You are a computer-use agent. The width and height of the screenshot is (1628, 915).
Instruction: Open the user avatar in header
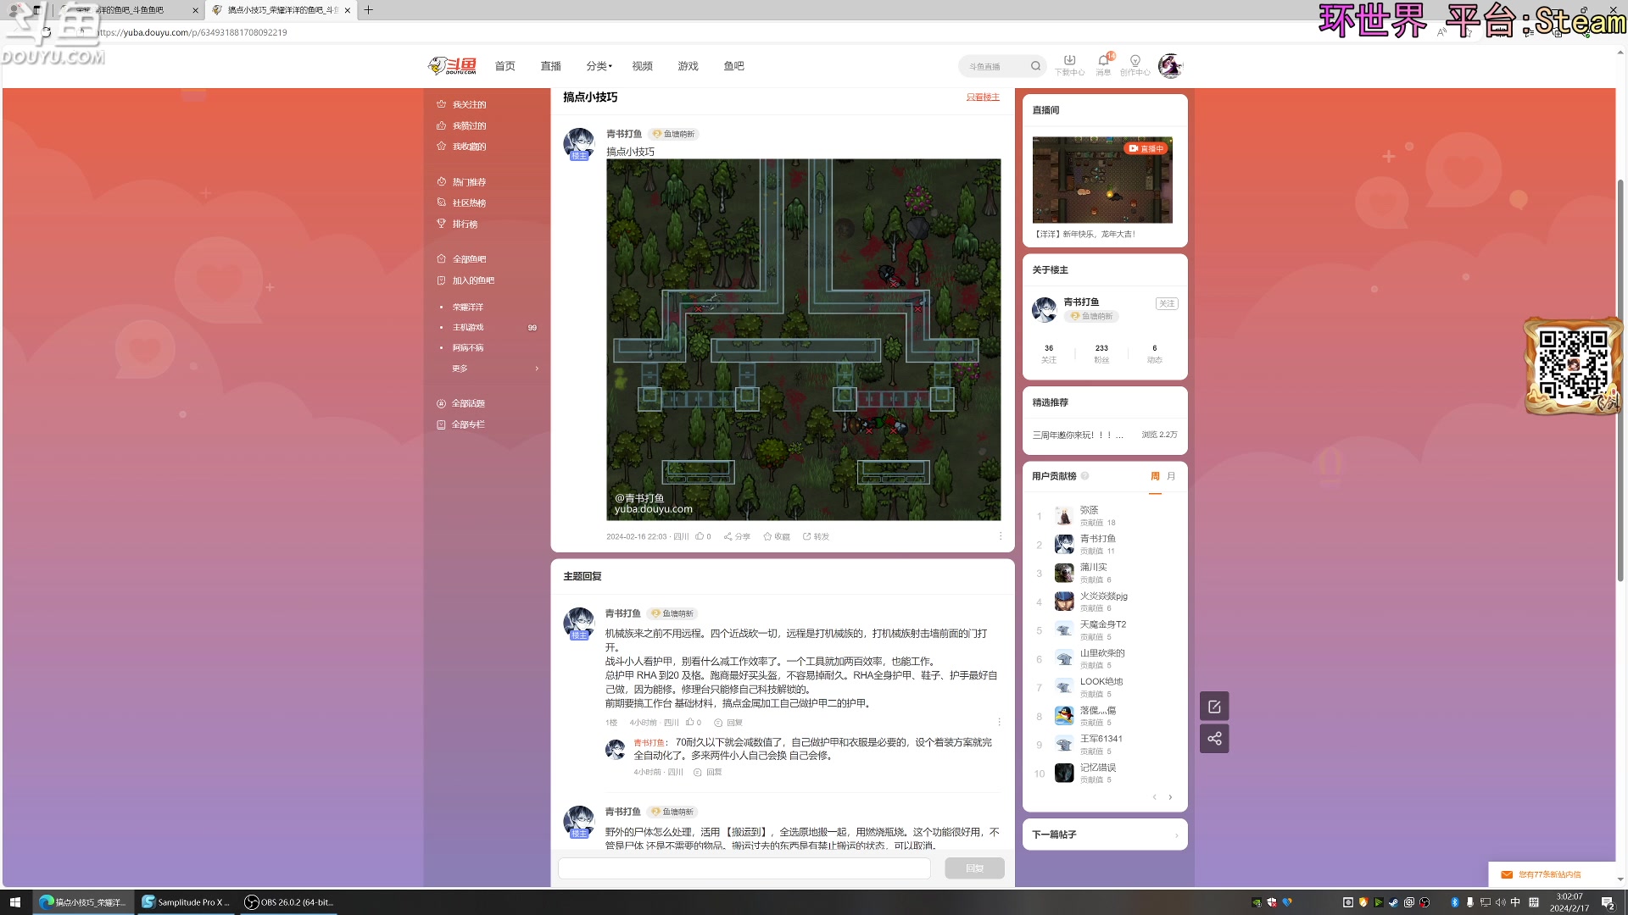pos(1170,65)
